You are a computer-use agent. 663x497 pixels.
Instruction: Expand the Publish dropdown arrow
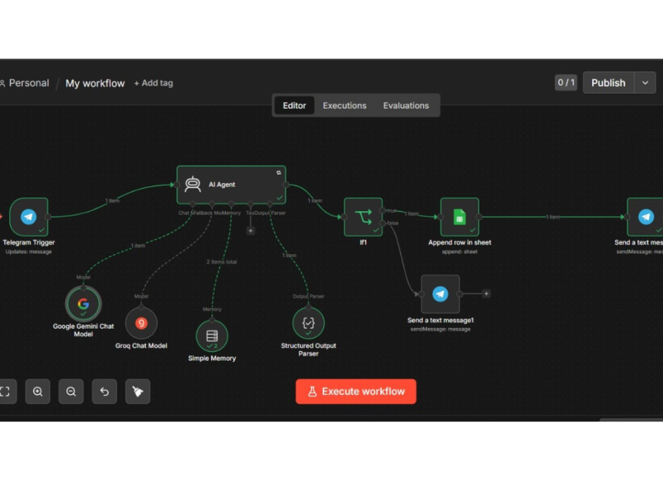645,83
